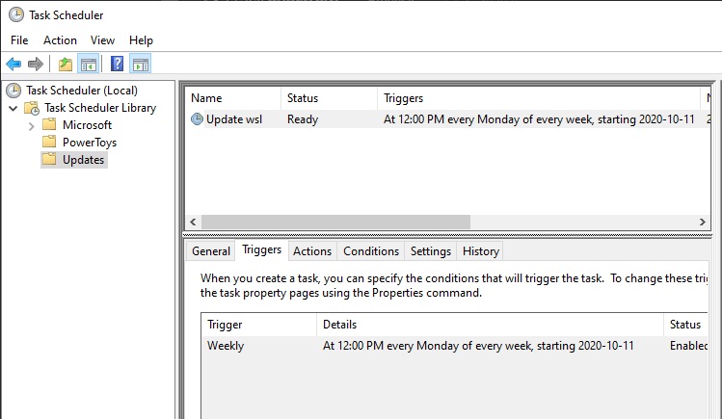
Task: Open the Action menu
Action: tap(60, 40)
